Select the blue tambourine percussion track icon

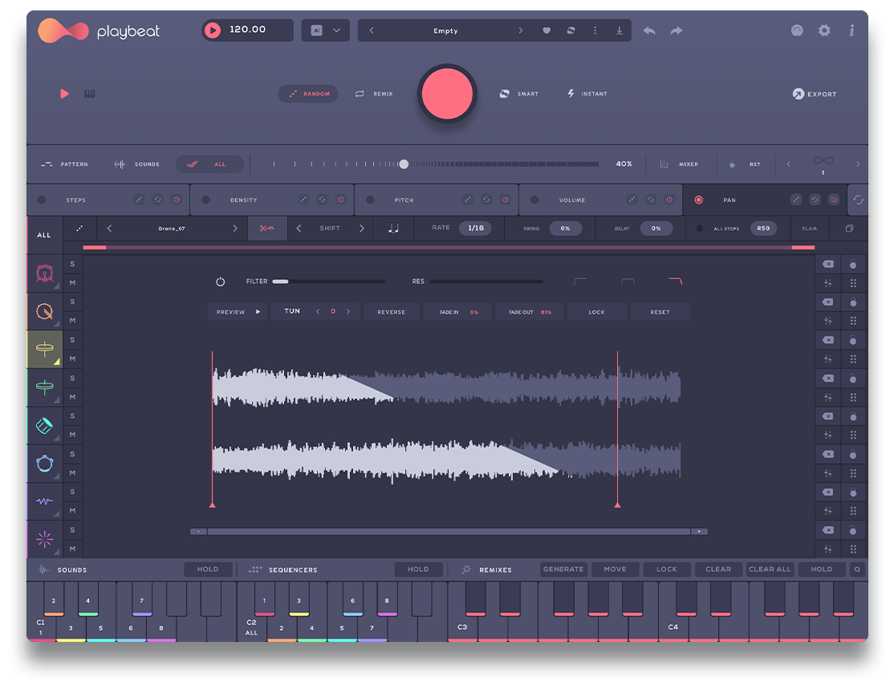[45, 463]
